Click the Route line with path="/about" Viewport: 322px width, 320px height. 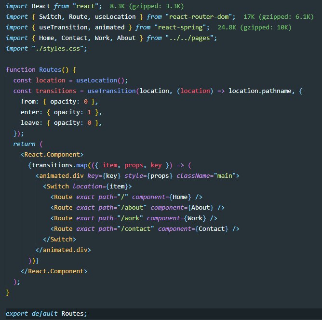137,208
